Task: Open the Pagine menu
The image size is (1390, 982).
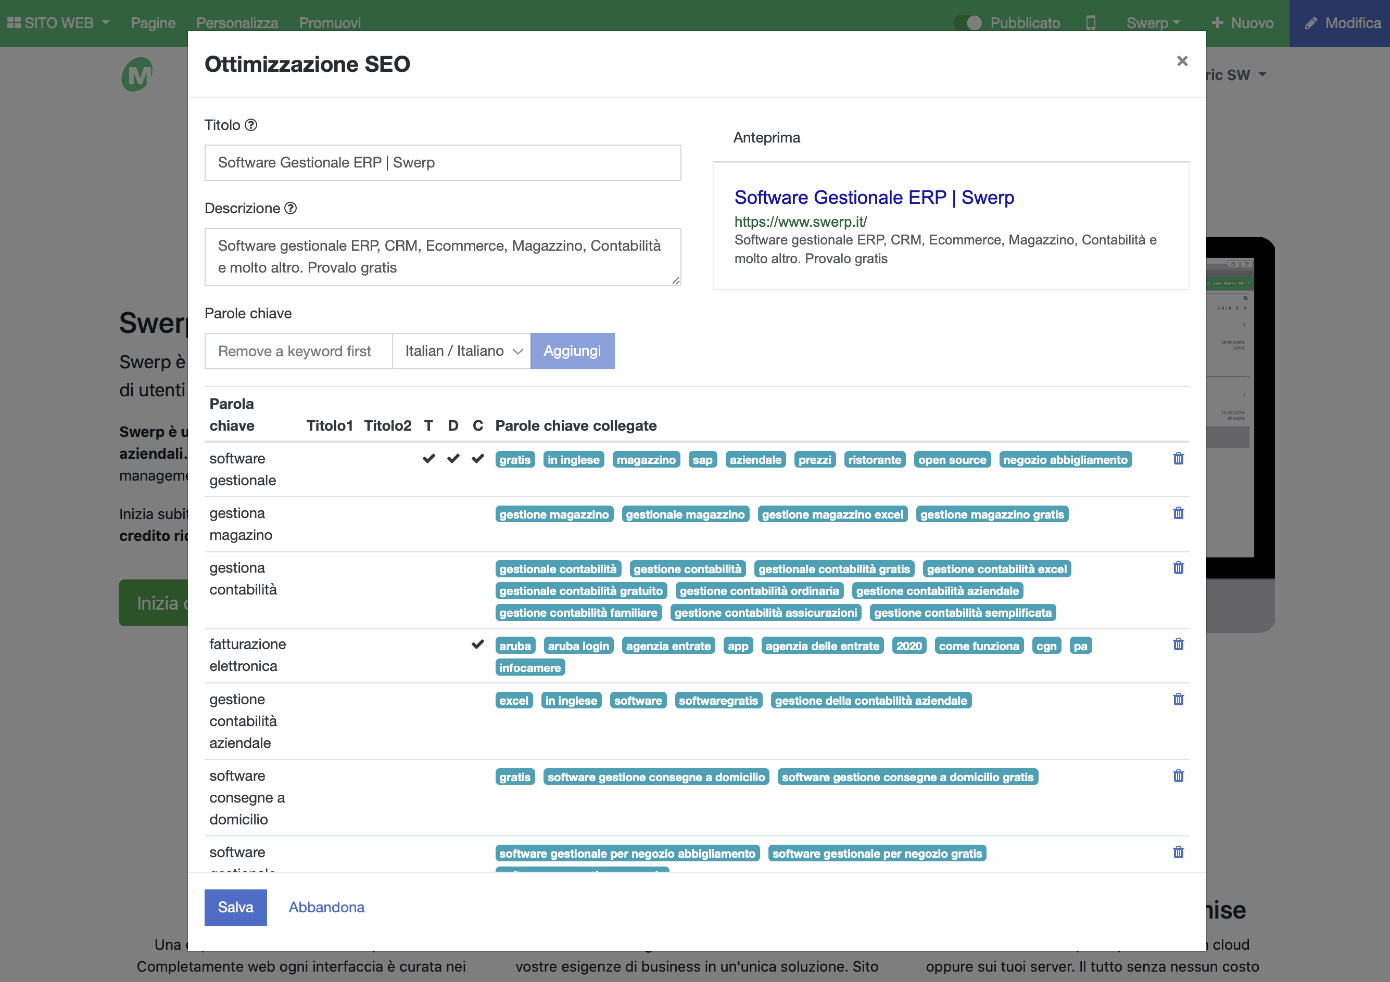Action: tap(153, 23)
